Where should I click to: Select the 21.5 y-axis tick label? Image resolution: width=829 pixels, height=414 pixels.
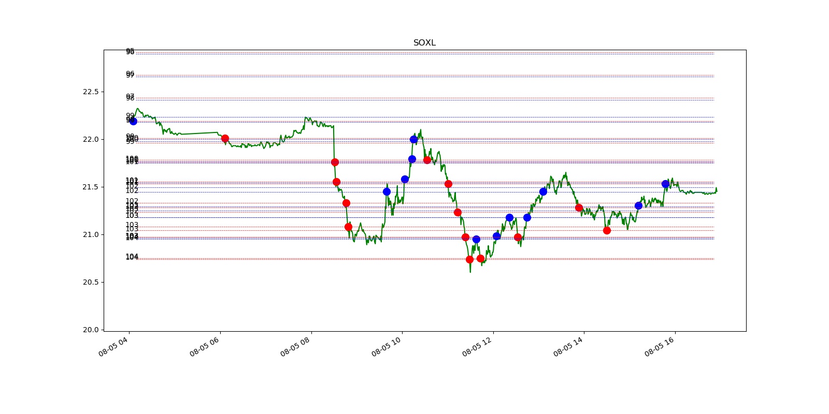click(x=90, y=187)
